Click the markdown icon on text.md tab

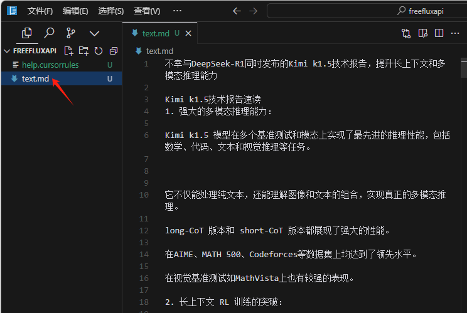[x=135, y=33]
